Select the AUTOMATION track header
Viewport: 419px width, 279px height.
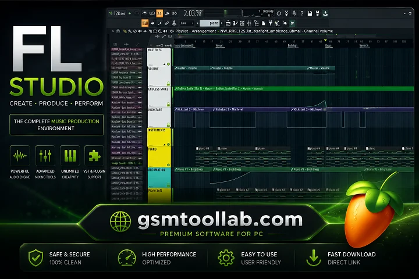(x=159, y=178)
